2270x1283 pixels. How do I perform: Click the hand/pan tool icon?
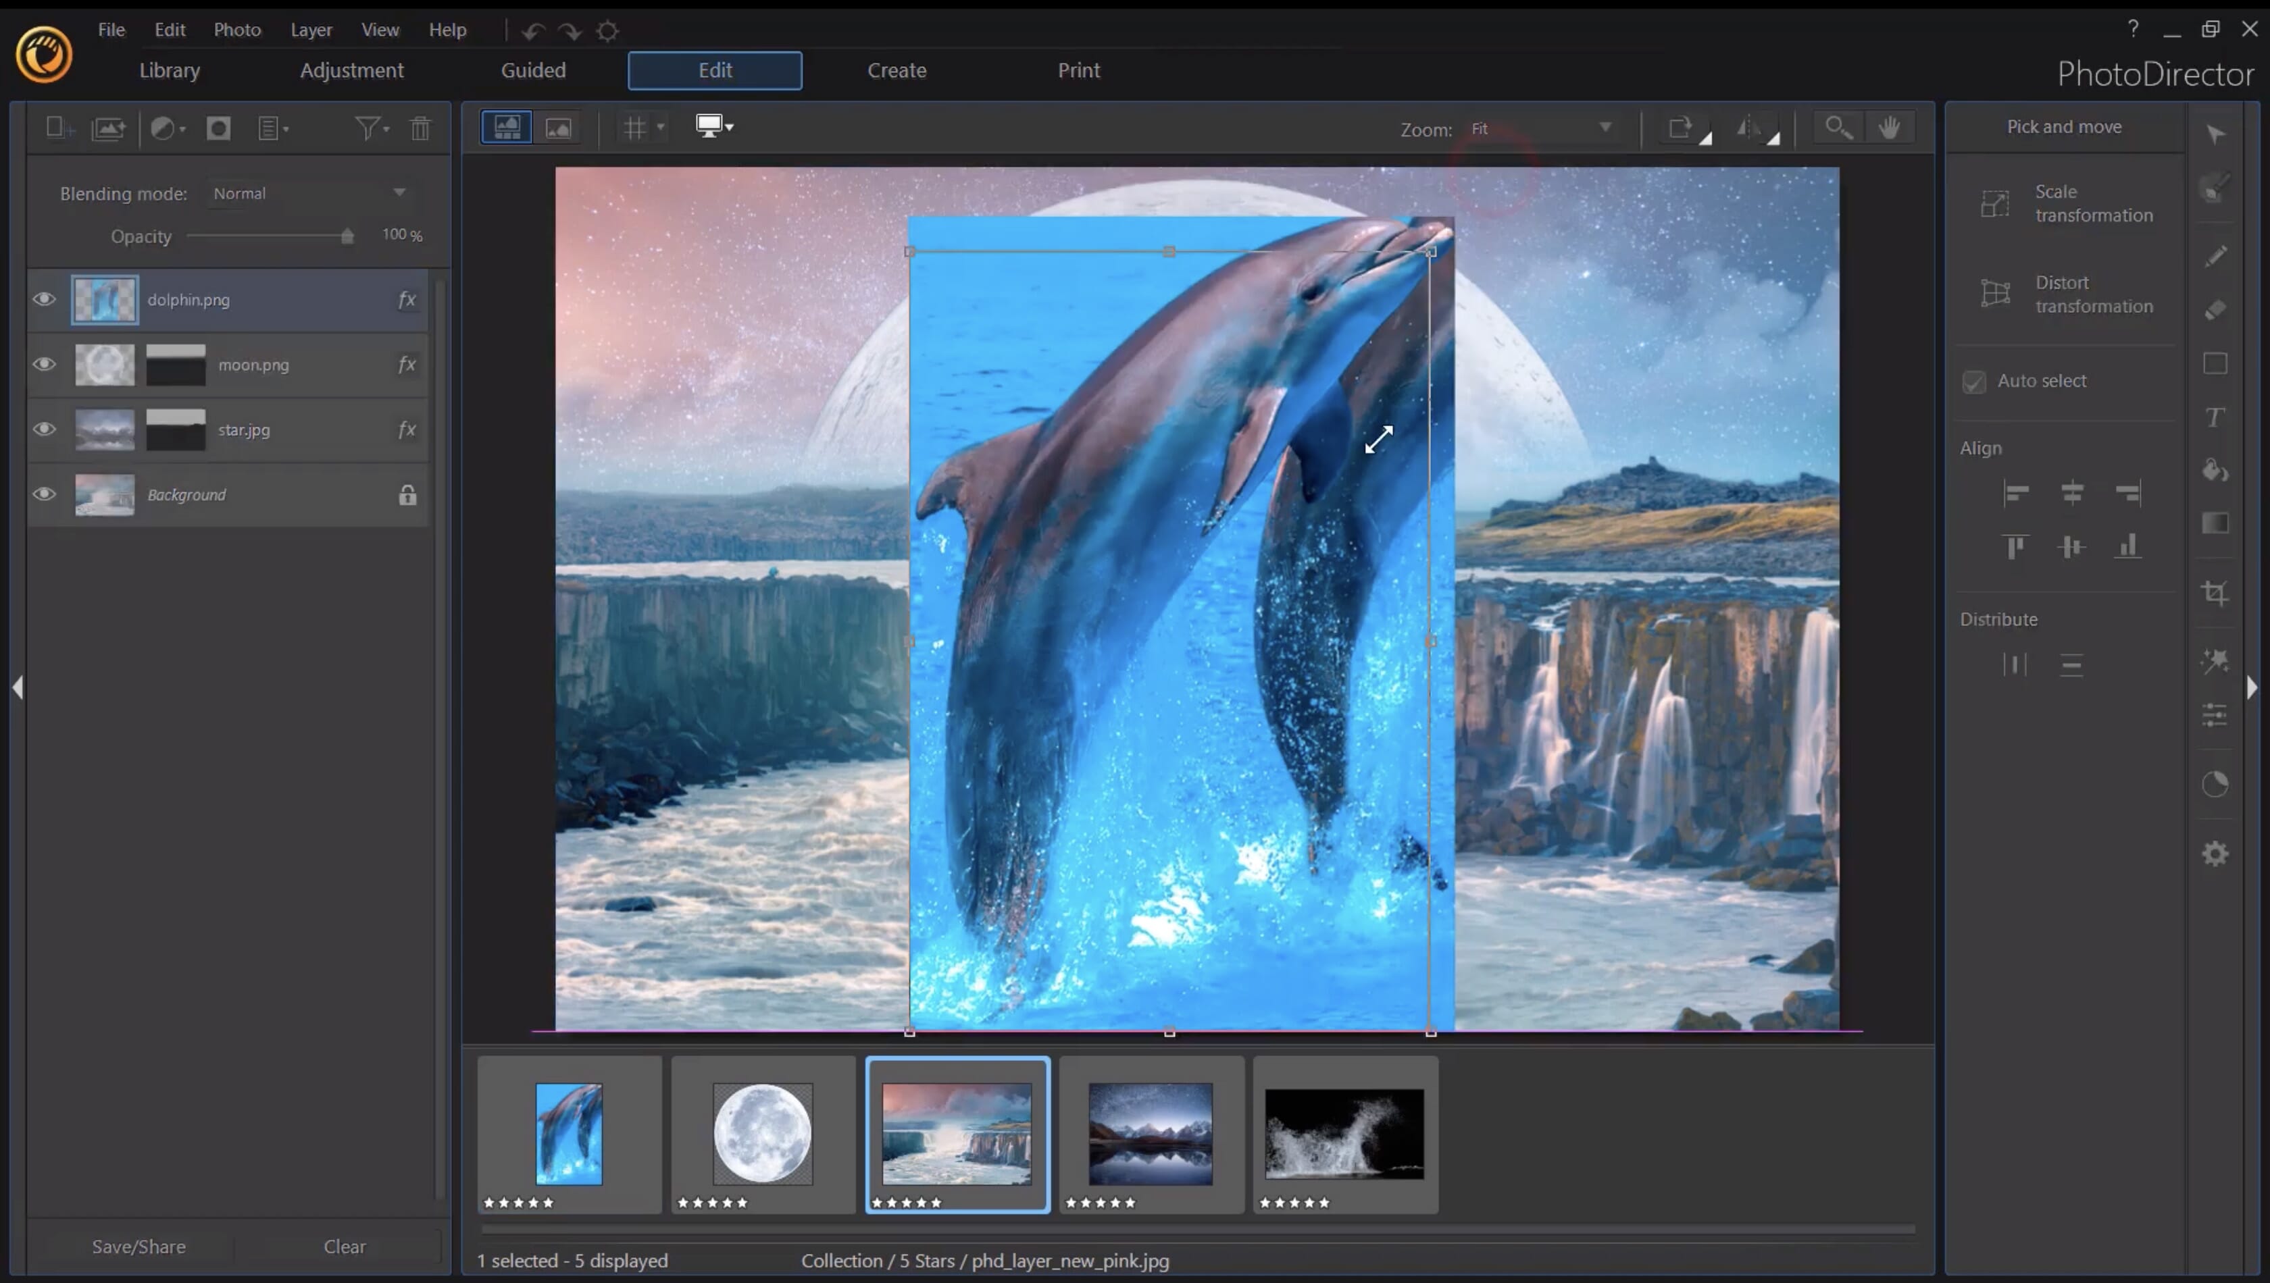[1890, 128]
